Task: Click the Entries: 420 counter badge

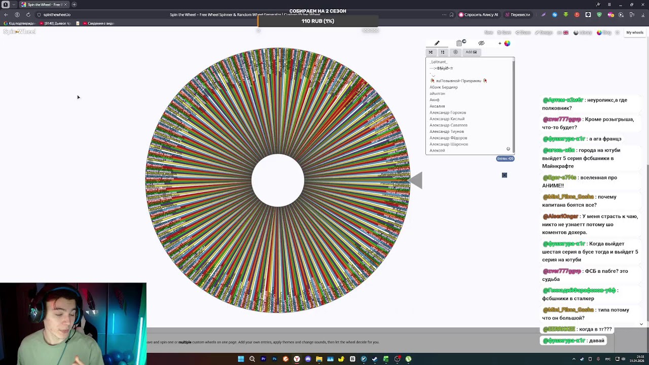Action: (505, 159)
